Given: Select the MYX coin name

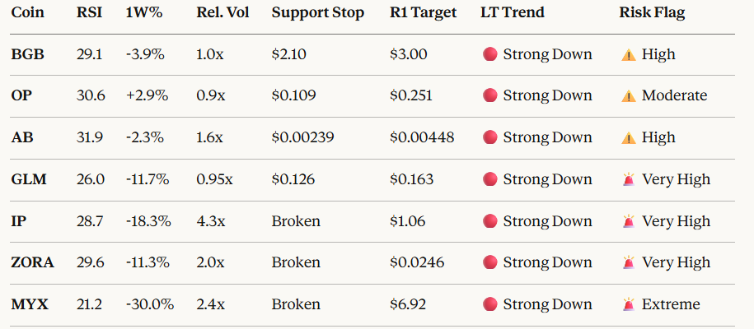Looking at the screenshot, I should tap(30, 304).
